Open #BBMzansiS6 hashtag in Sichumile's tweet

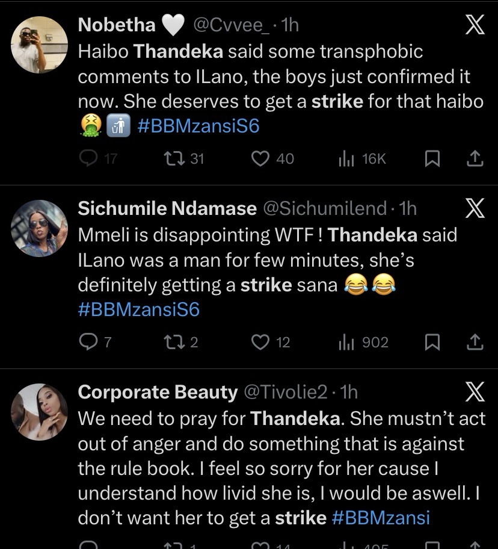coord(138,309)
